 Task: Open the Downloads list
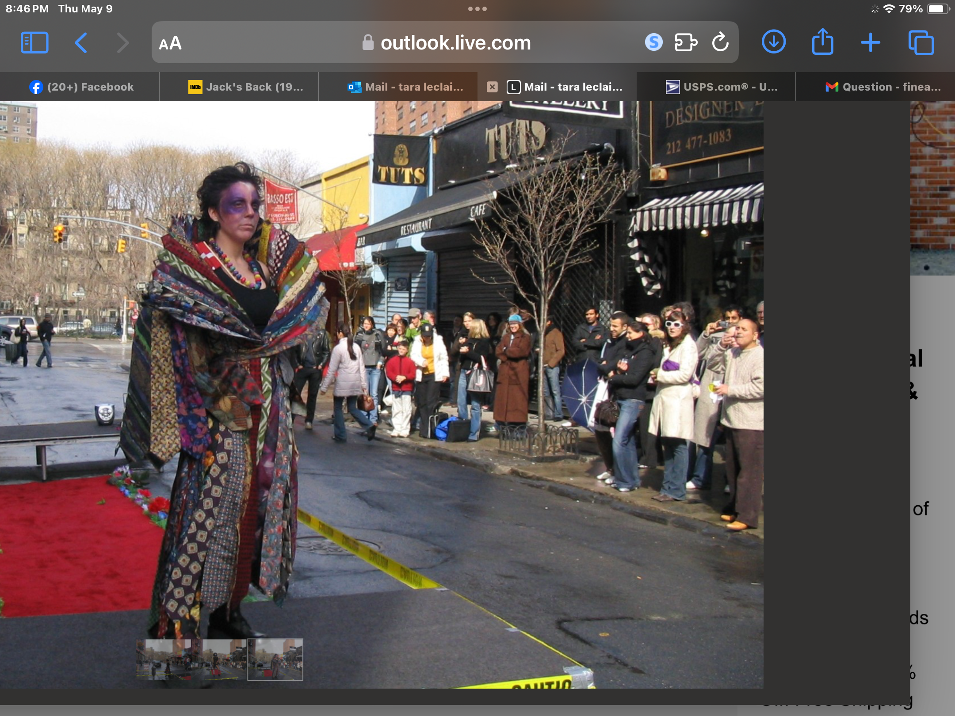pos(774,42)
